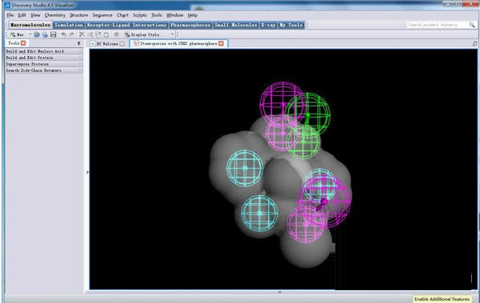Select the purple vector arrow in magenta sphere

coord(322,204)
